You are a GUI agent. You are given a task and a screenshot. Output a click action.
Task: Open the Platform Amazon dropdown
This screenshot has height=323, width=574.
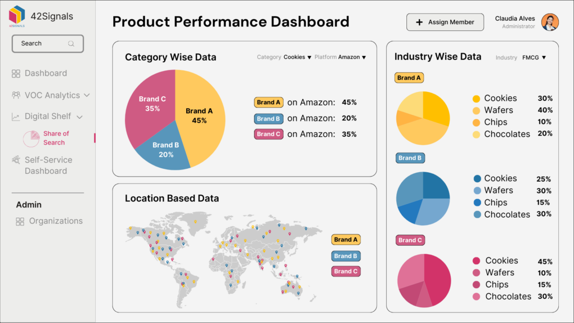pos(353,57)
